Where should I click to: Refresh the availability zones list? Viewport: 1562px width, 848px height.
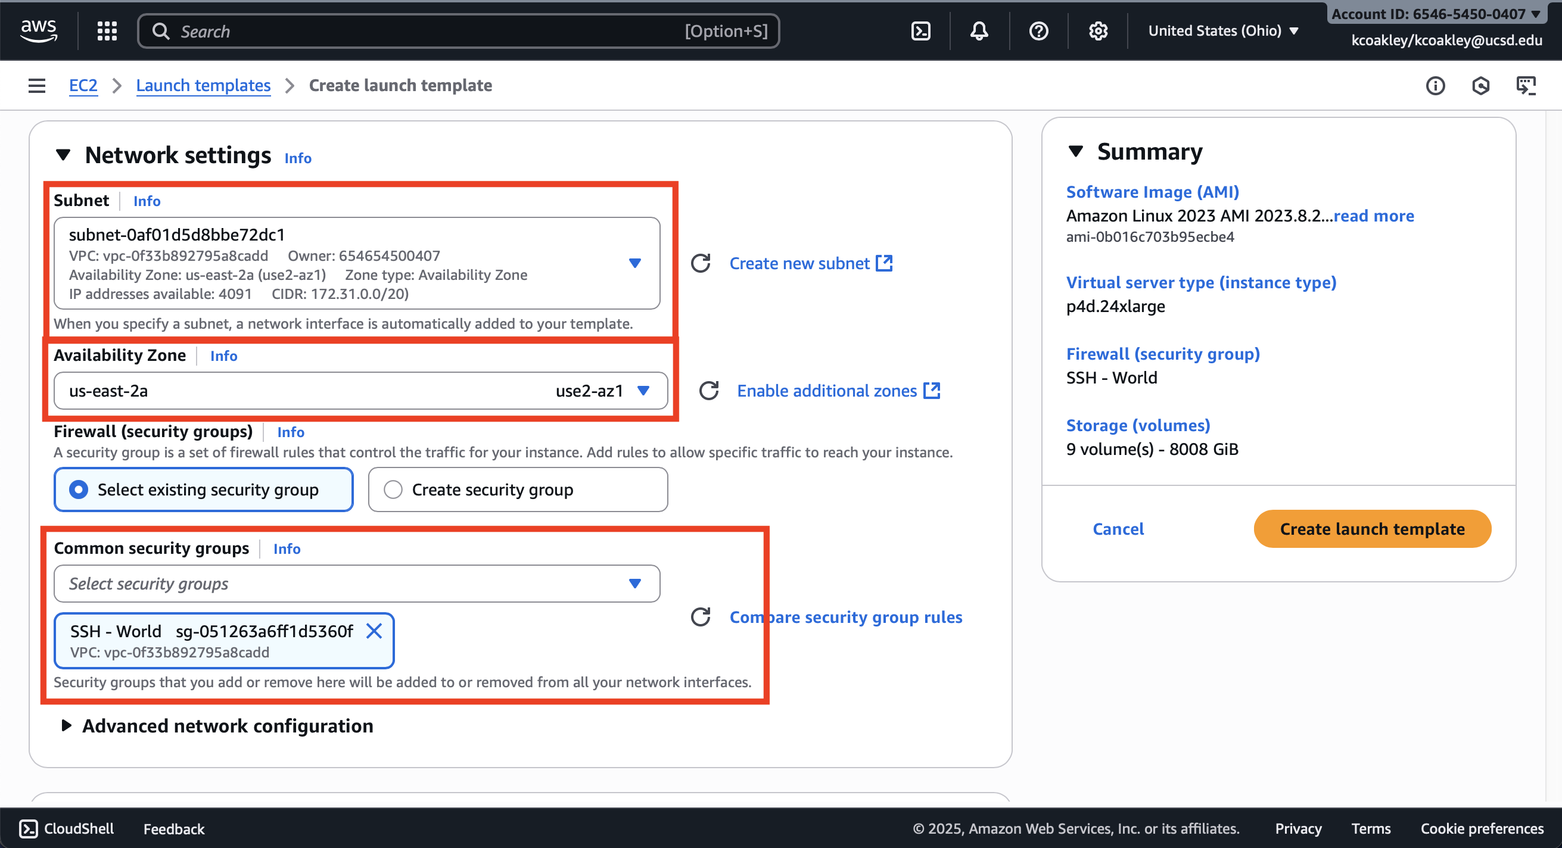pyautogui.click(x=708, y=391)
